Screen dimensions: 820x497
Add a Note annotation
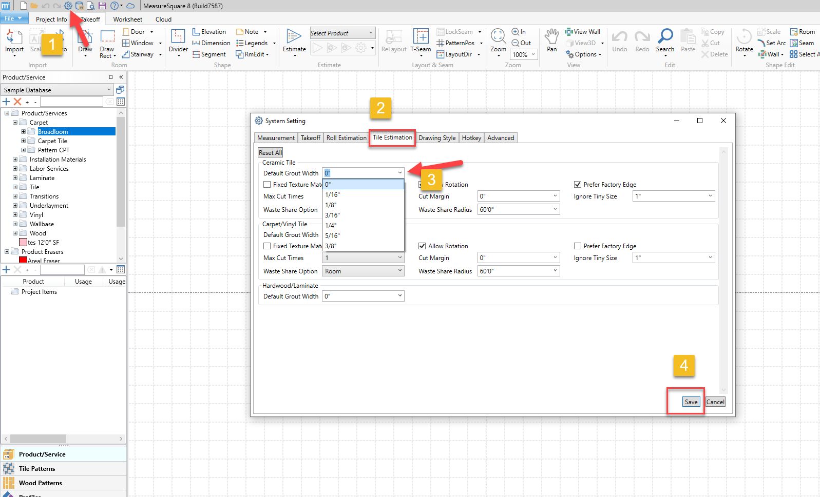tap(251, 32)
